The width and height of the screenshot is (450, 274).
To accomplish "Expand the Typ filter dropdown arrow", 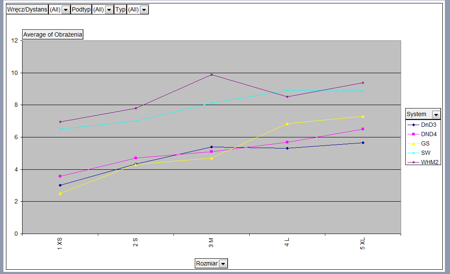I will (144, 10).
